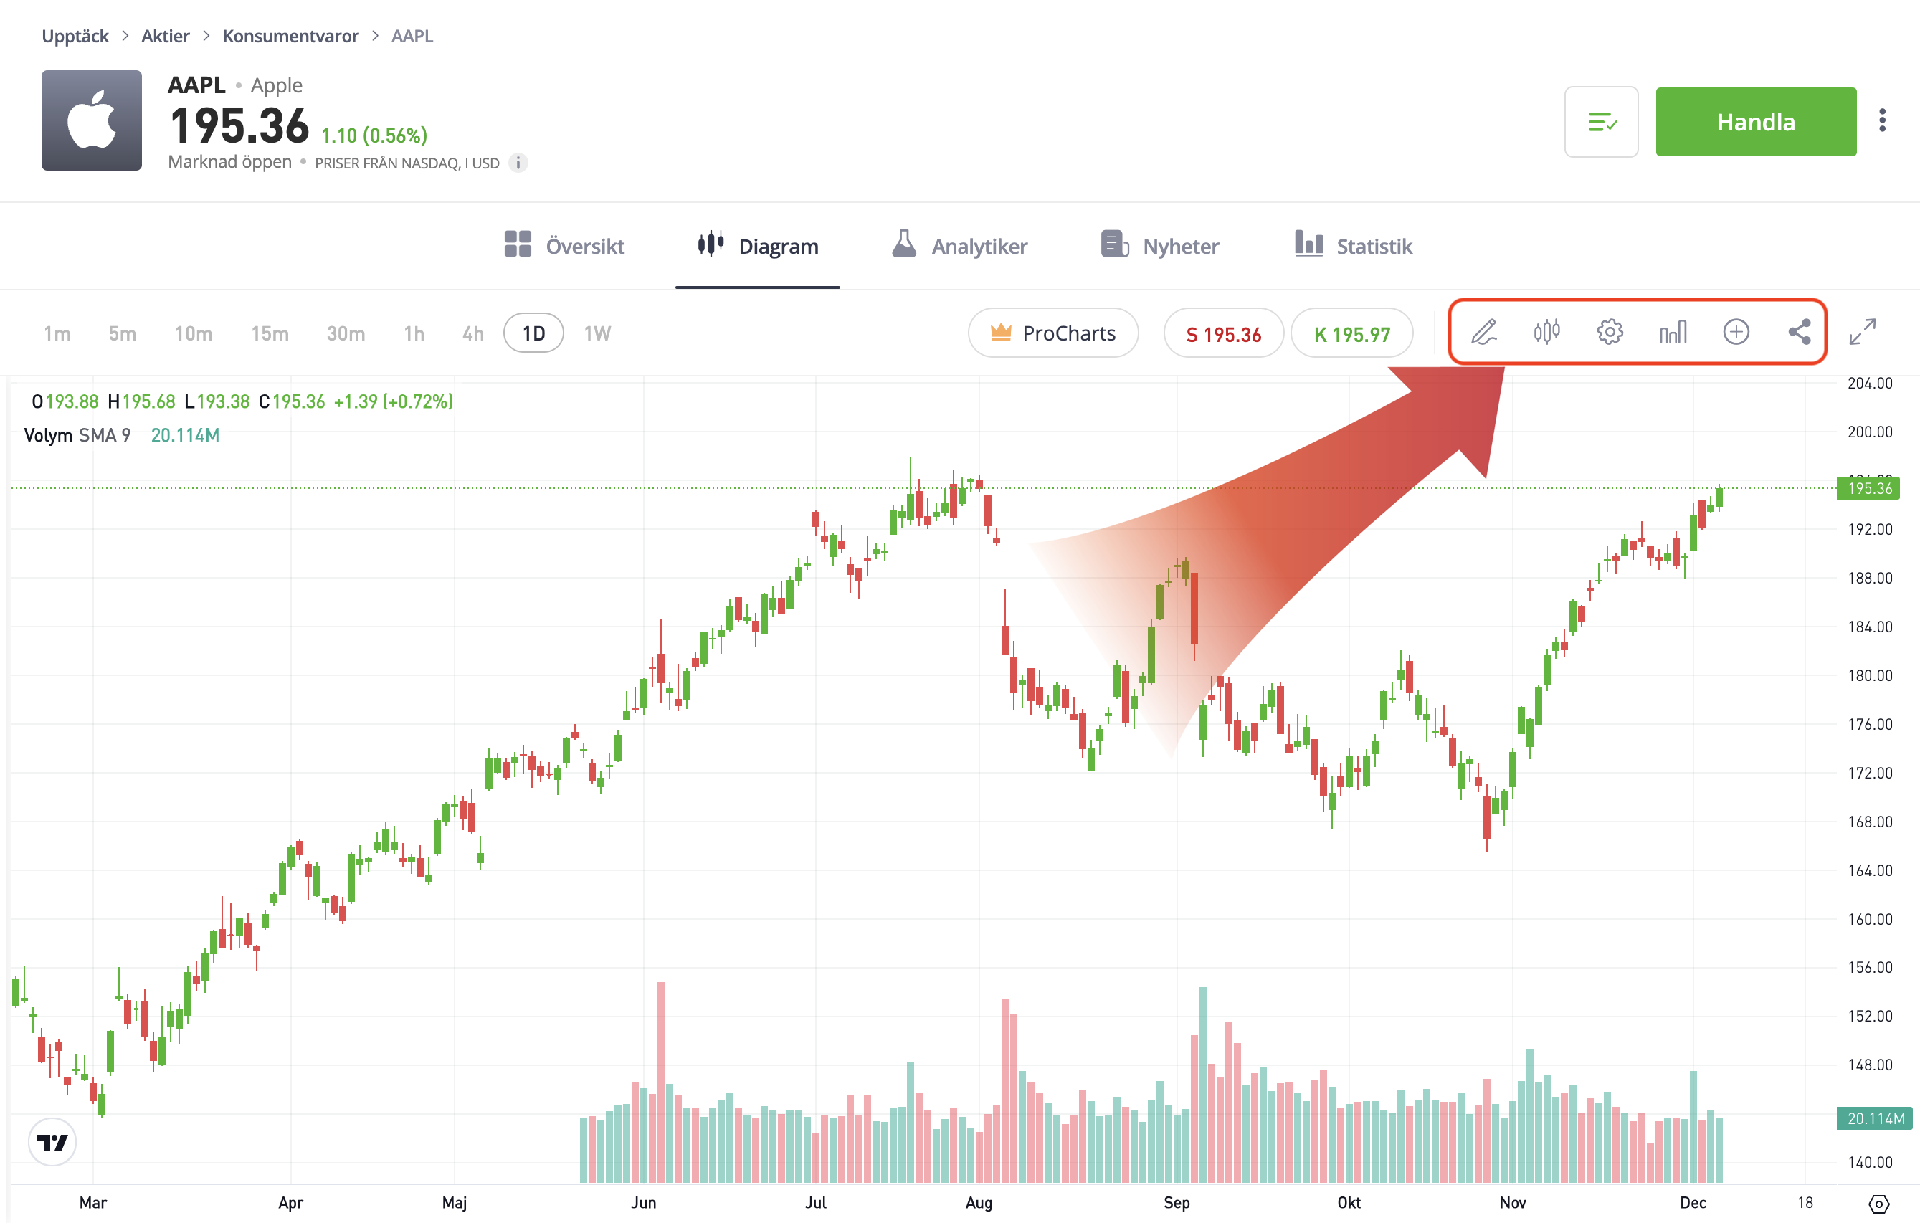This screenshot has height=1223, width=1920.
Task: Click the plus circle compare icon
Action: tap(1736, 332)
